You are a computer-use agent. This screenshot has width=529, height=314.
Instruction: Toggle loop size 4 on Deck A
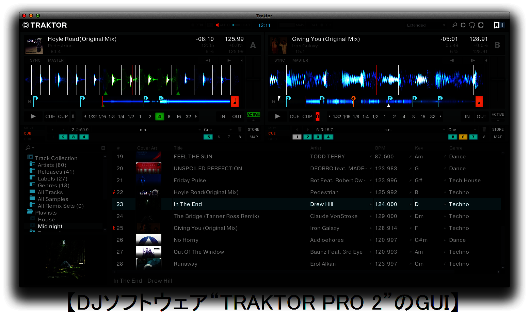pos(159,116)
